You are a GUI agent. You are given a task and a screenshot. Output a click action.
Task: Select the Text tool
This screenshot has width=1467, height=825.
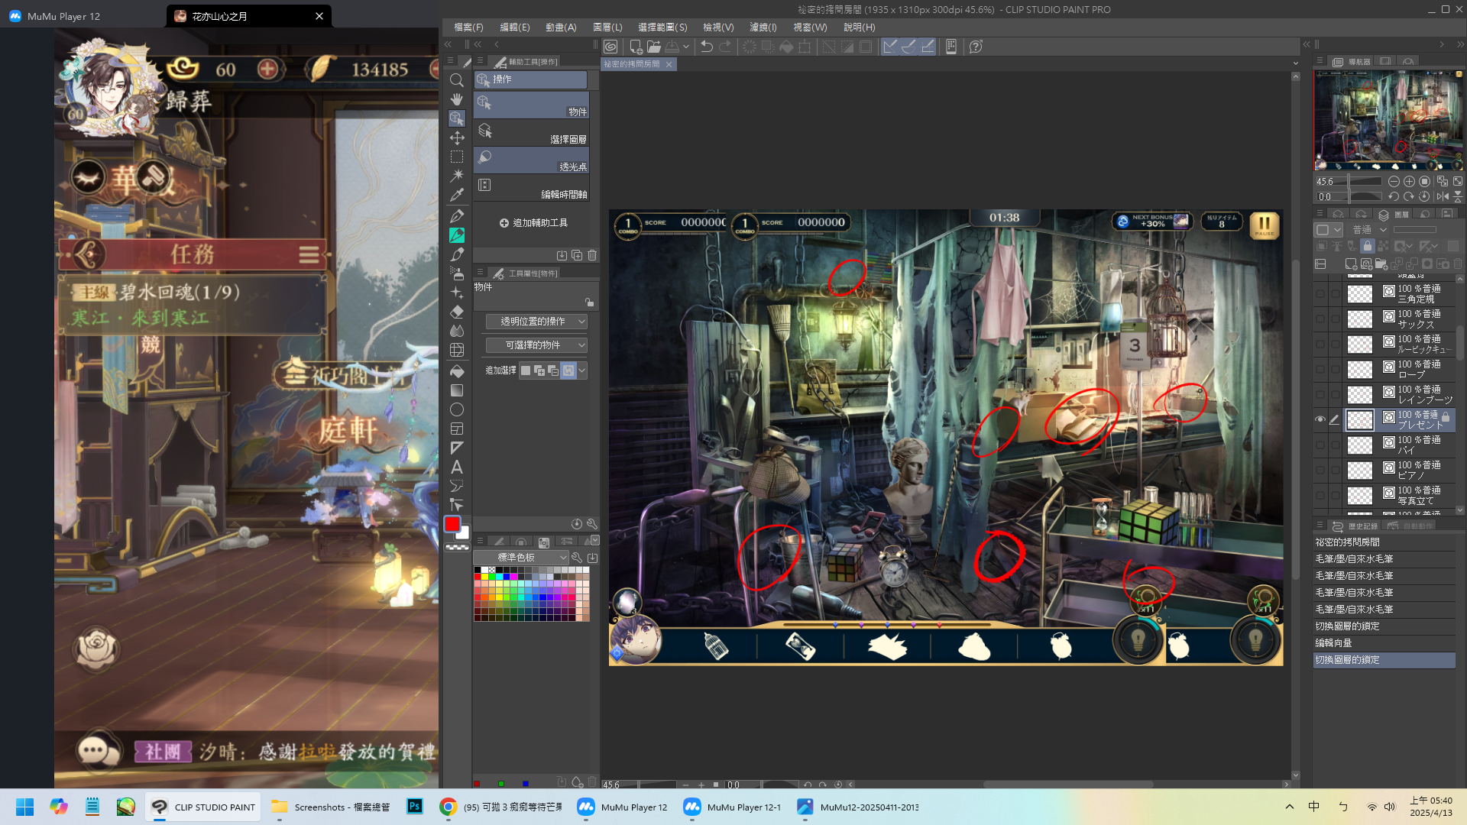pos(457,467)
